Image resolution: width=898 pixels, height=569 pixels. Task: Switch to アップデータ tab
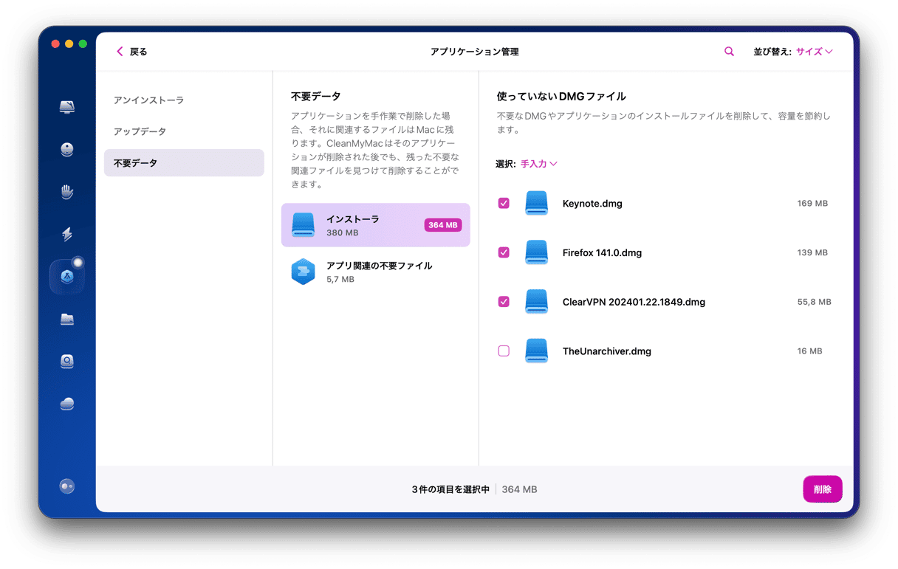(x=184, y=131)
